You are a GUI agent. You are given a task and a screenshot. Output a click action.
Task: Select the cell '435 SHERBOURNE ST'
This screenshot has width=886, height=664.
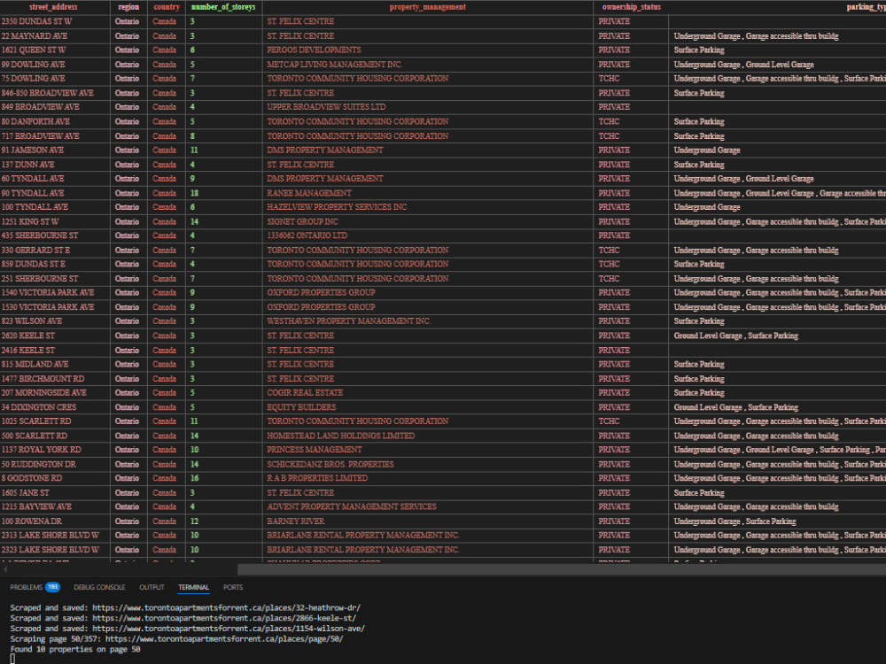pyautogui.click(x=55, y=236)
